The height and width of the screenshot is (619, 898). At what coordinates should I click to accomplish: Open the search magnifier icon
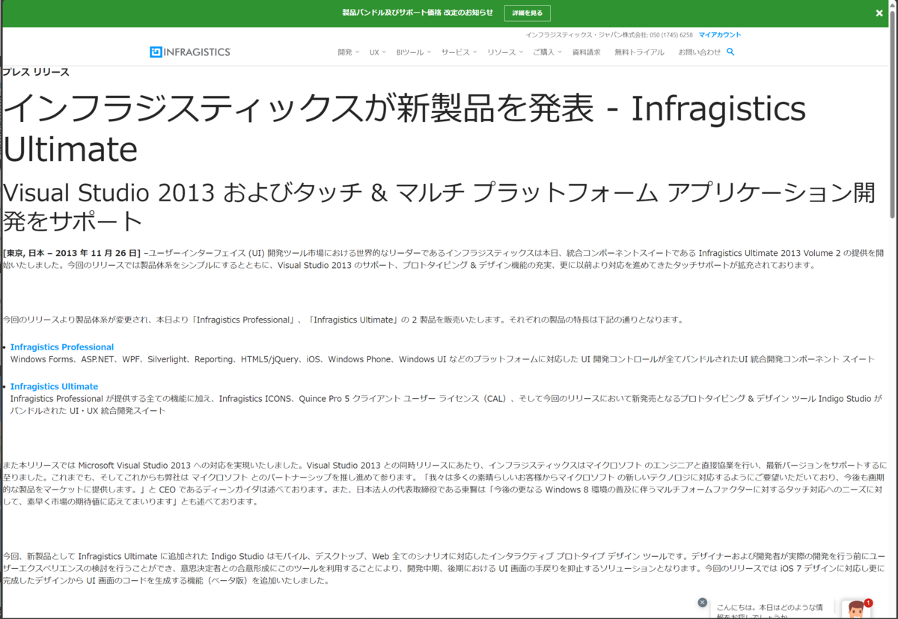click(x=730, y=52)
